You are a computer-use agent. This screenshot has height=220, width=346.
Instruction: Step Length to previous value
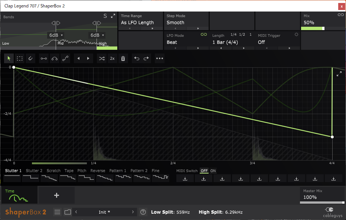(x=221, y=48)
